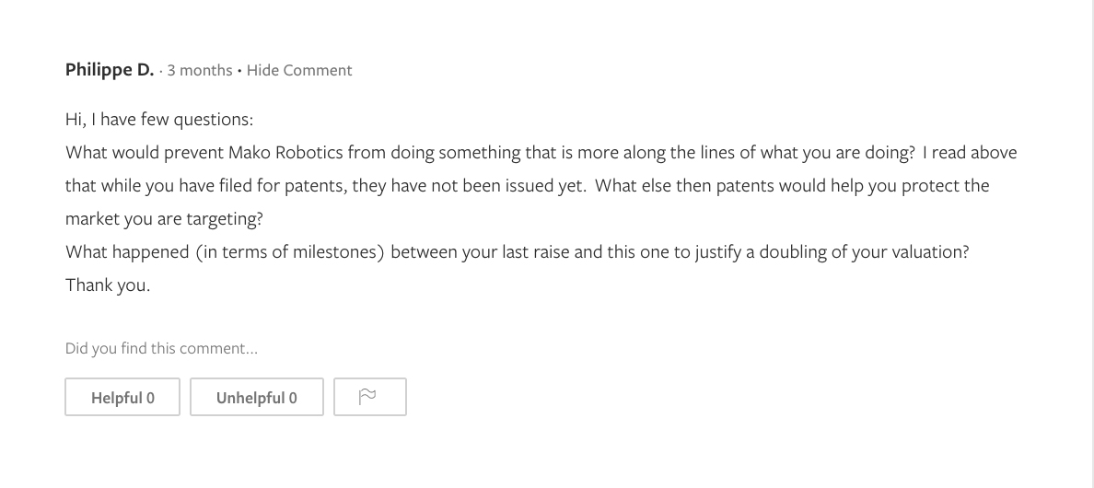Click the 'Hi, I have few questions:' line
Viewport: 1094px width, 488px height.
pos(159,120)
